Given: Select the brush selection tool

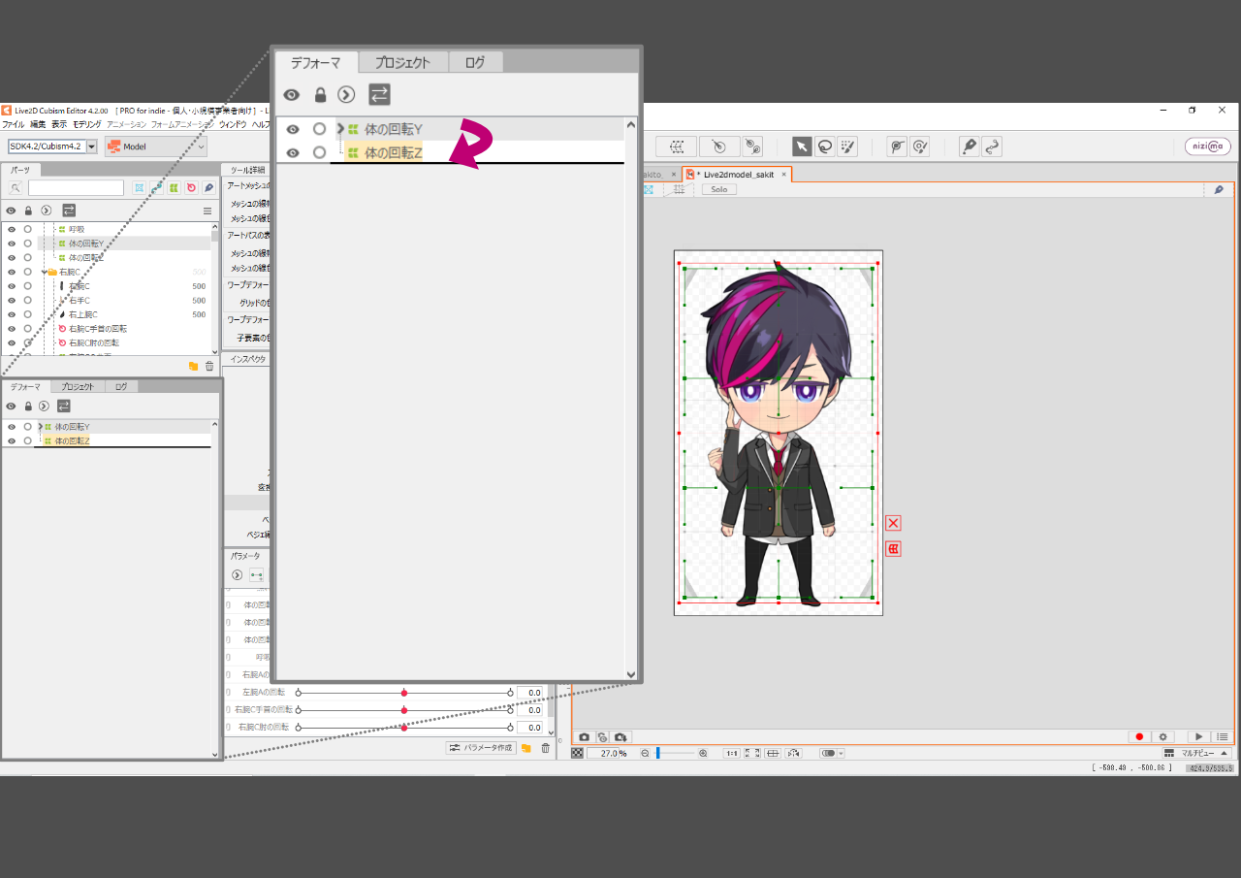Looking at the screenshot, I should coord(847,146).
